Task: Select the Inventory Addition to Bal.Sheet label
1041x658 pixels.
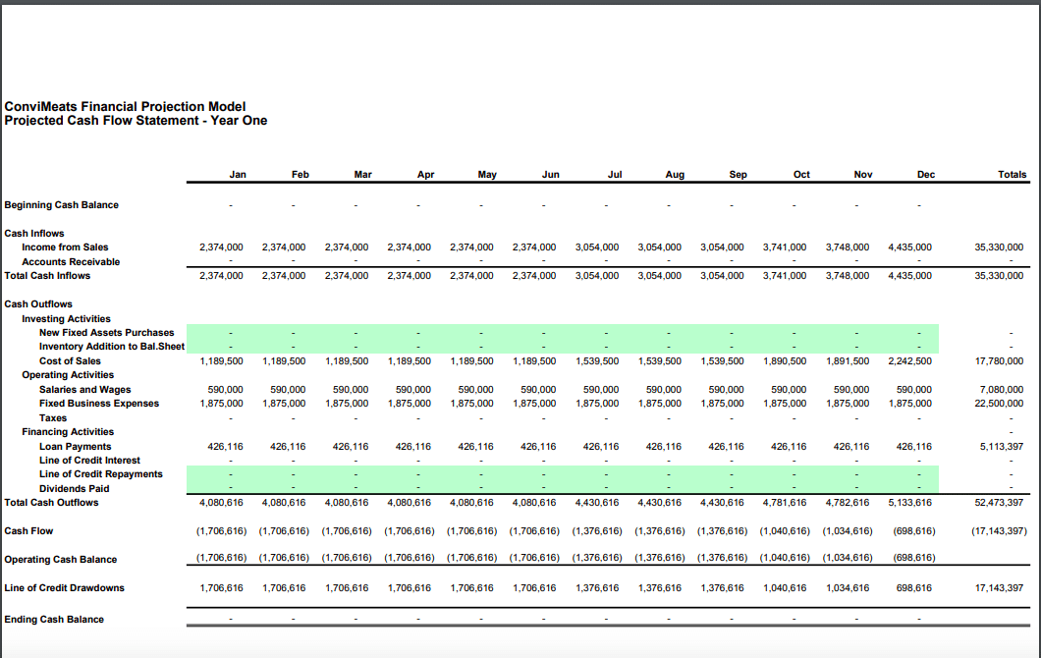Action: (111, 347)
